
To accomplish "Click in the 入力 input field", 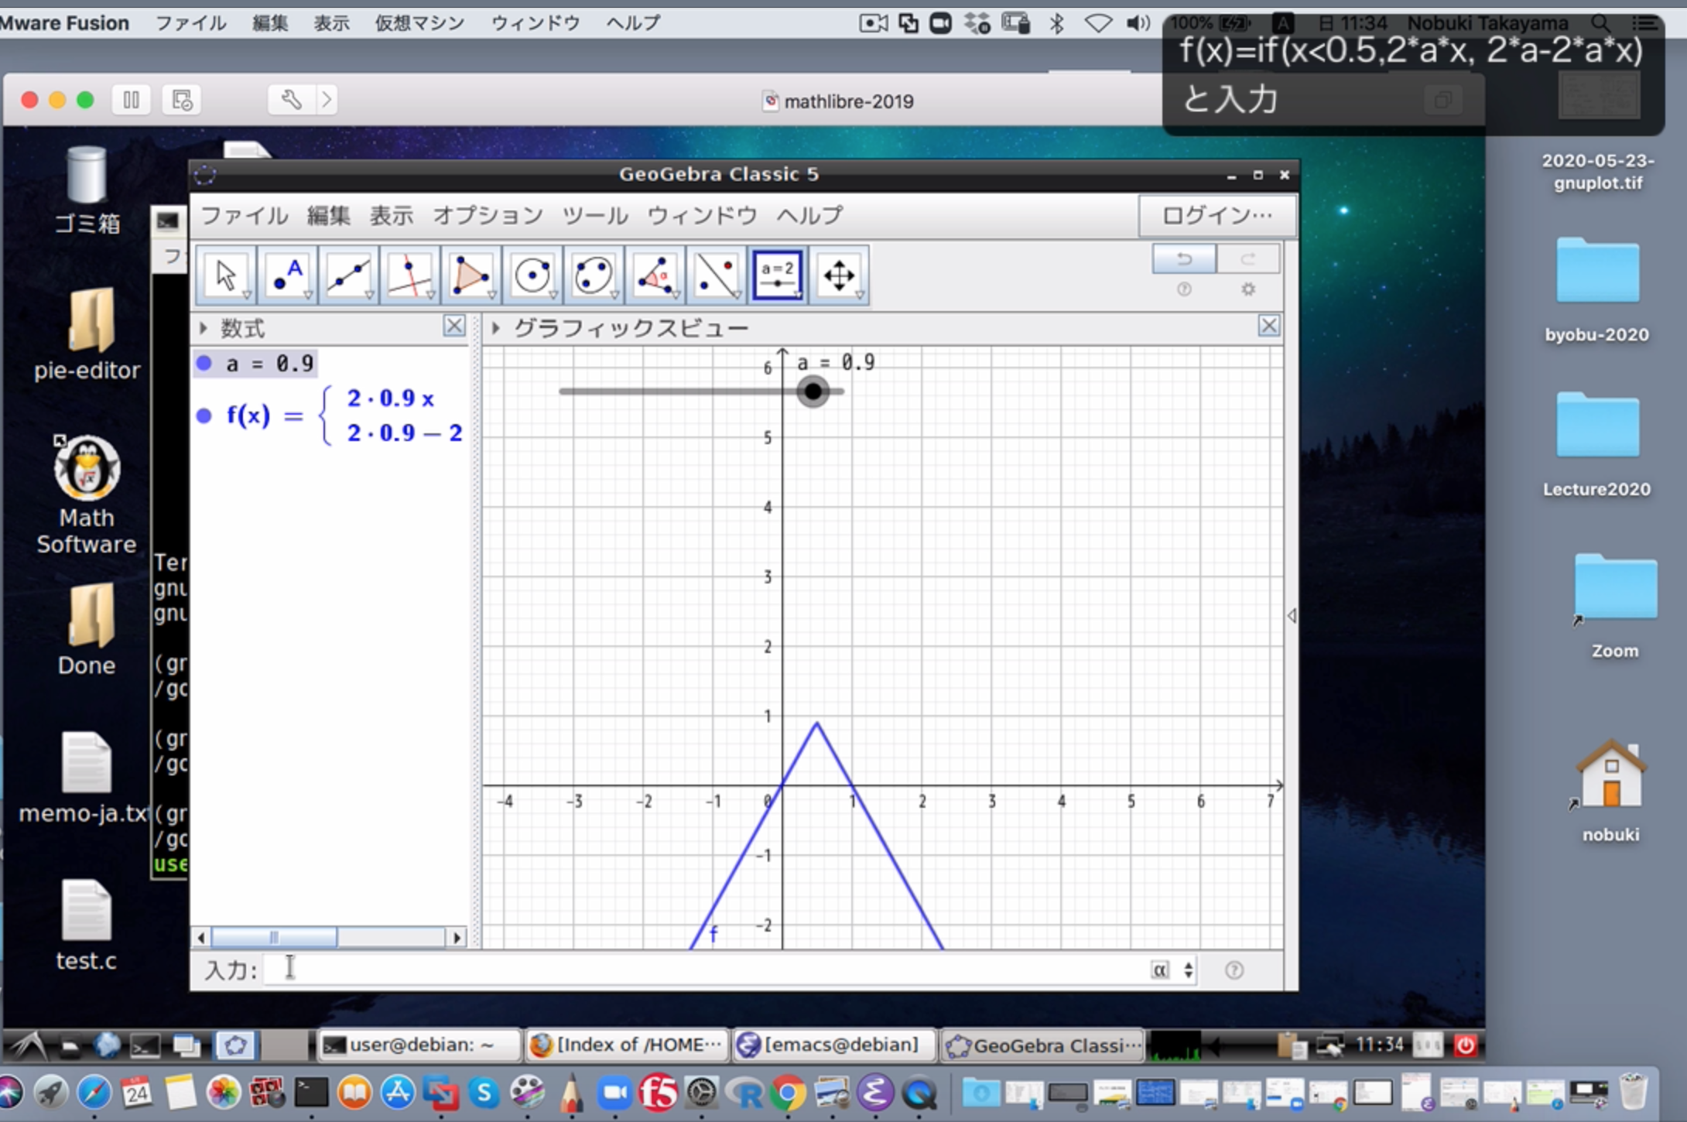I will (704, 970).
